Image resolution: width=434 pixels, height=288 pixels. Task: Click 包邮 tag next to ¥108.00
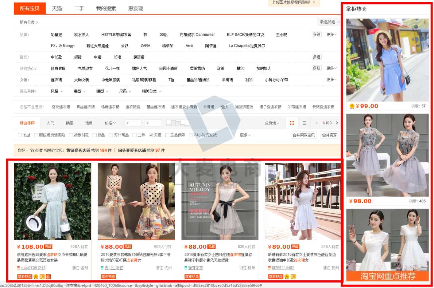tap(48, 247)
